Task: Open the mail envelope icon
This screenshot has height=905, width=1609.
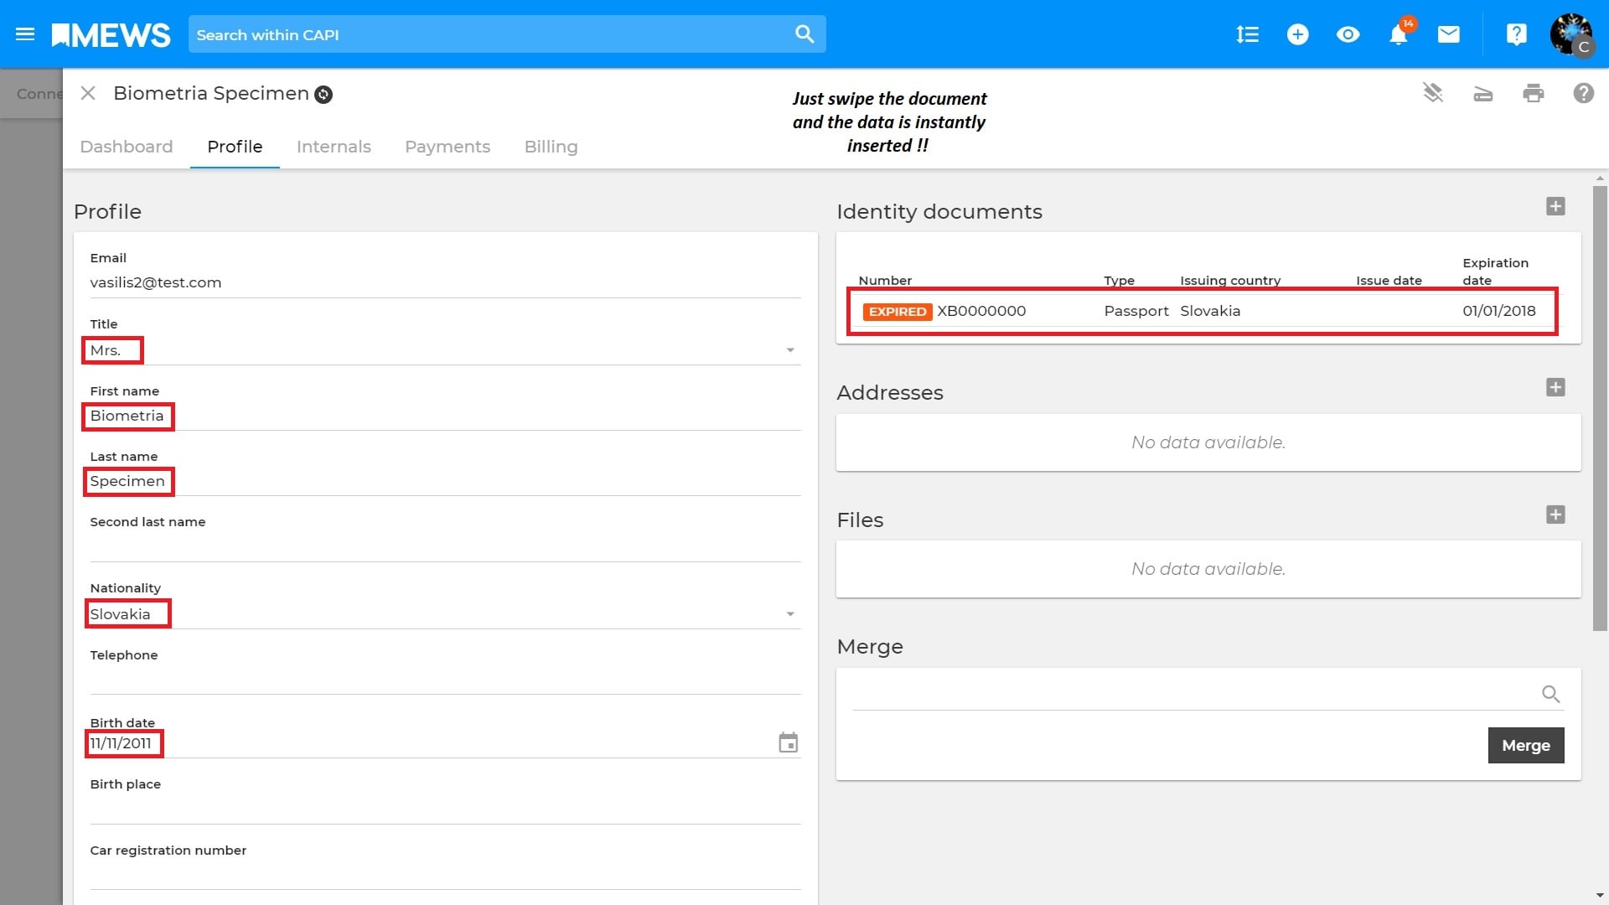Action: click(x=1448, y=34)
